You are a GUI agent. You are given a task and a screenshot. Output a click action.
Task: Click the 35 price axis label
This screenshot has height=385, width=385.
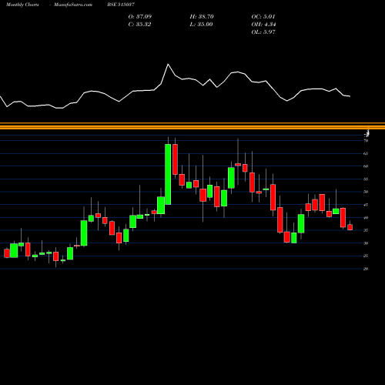point(366,230)
